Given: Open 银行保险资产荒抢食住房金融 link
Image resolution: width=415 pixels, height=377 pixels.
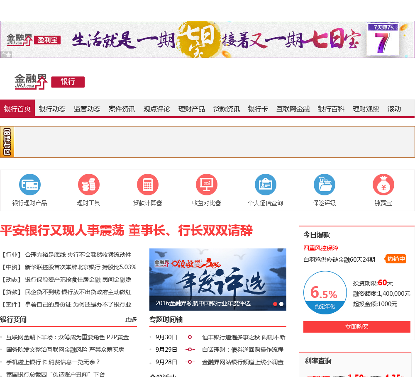Looking at the screenshot, I should pos(78,280).
